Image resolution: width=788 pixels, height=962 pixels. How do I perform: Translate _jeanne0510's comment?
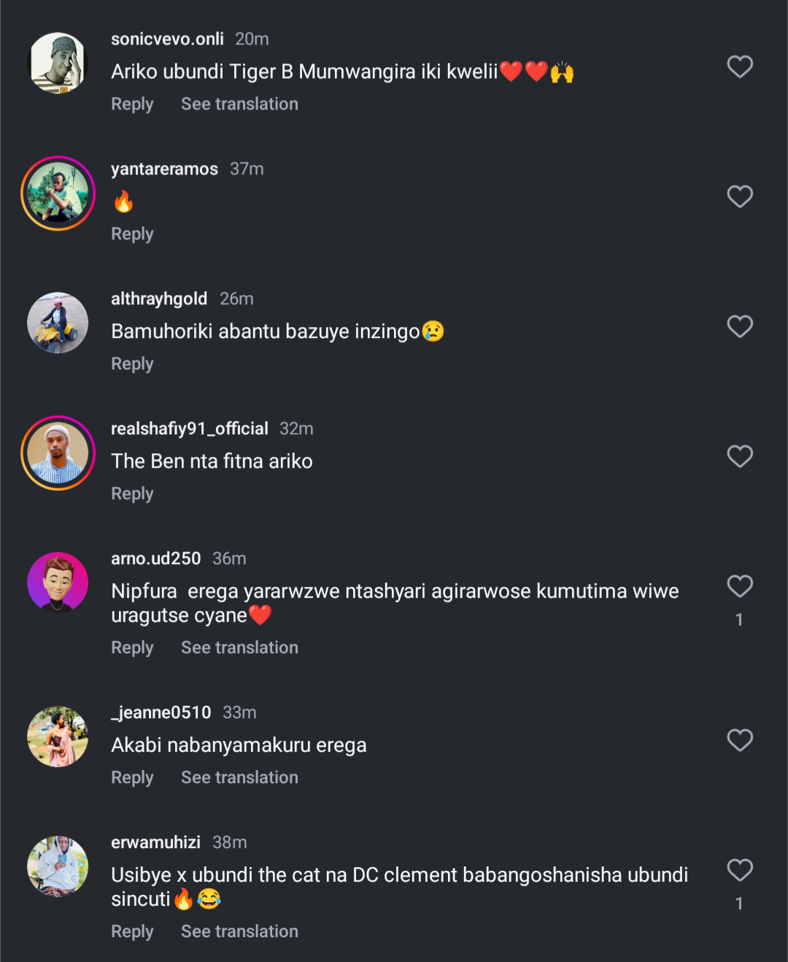point(239,778)
